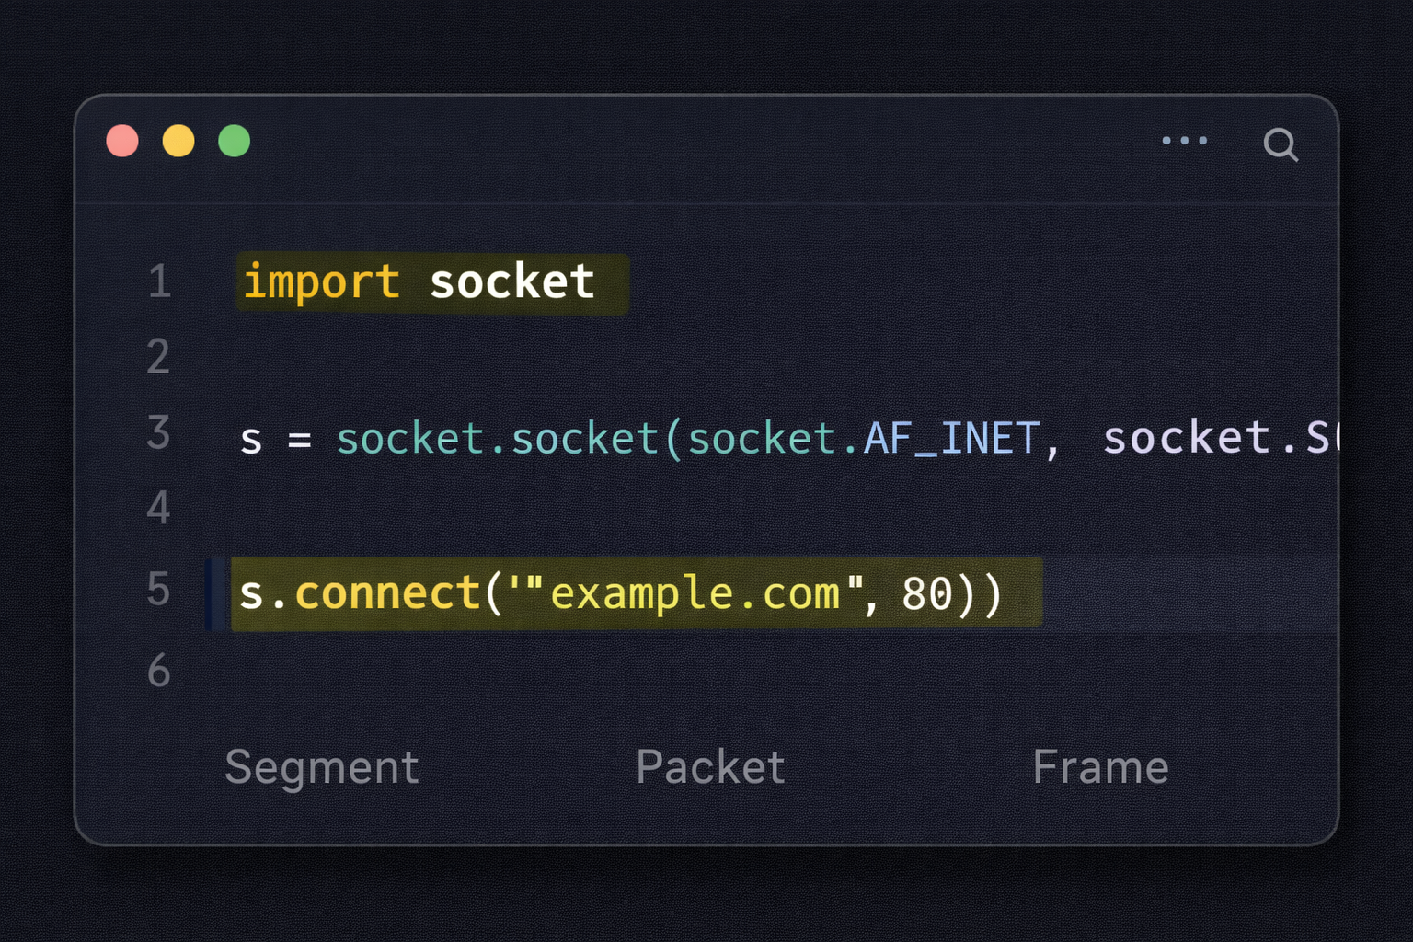Switch to the Packet tab
Screen dimensions: 1413x942
coord(710,766)
